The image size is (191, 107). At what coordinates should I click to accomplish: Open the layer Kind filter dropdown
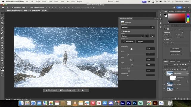pos(168,64)
